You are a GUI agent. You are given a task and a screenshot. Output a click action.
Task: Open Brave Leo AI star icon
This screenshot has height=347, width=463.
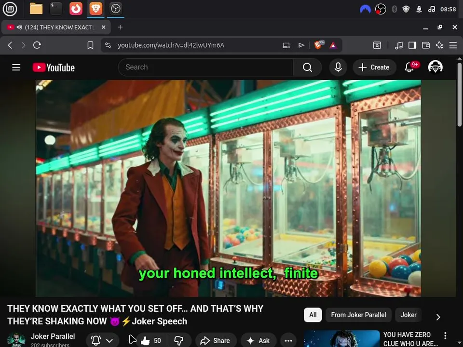[x=439, y=45]
